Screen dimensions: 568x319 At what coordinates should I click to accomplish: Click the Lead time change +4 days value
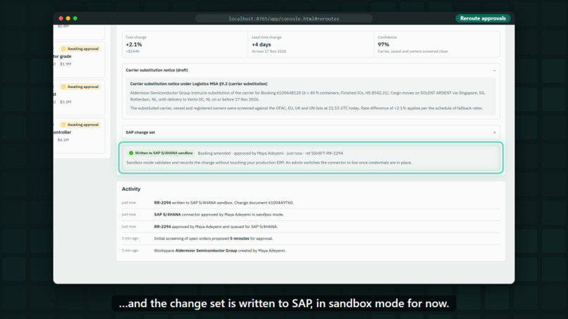click(261, 44)
